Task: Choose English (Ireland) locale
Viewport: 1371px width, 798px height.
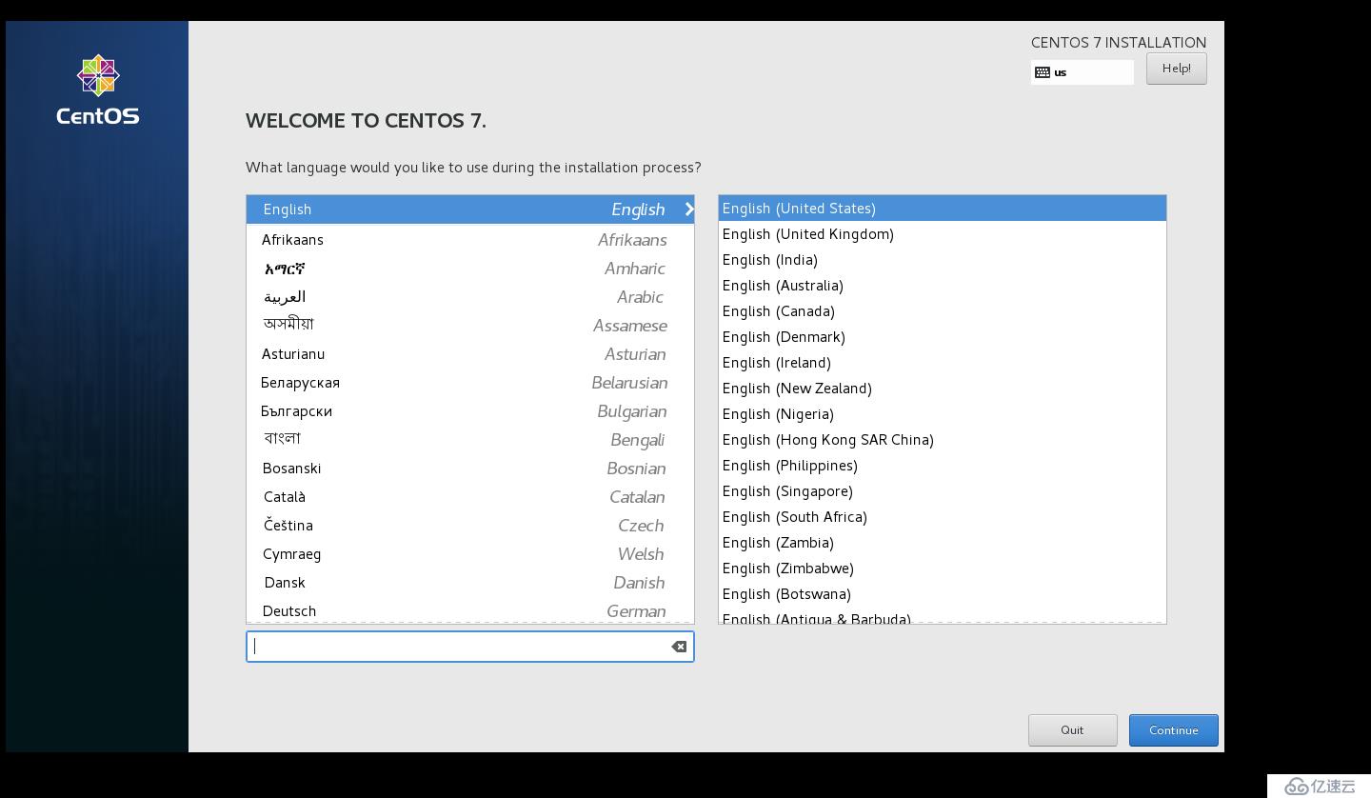Action: coord(943,363)
